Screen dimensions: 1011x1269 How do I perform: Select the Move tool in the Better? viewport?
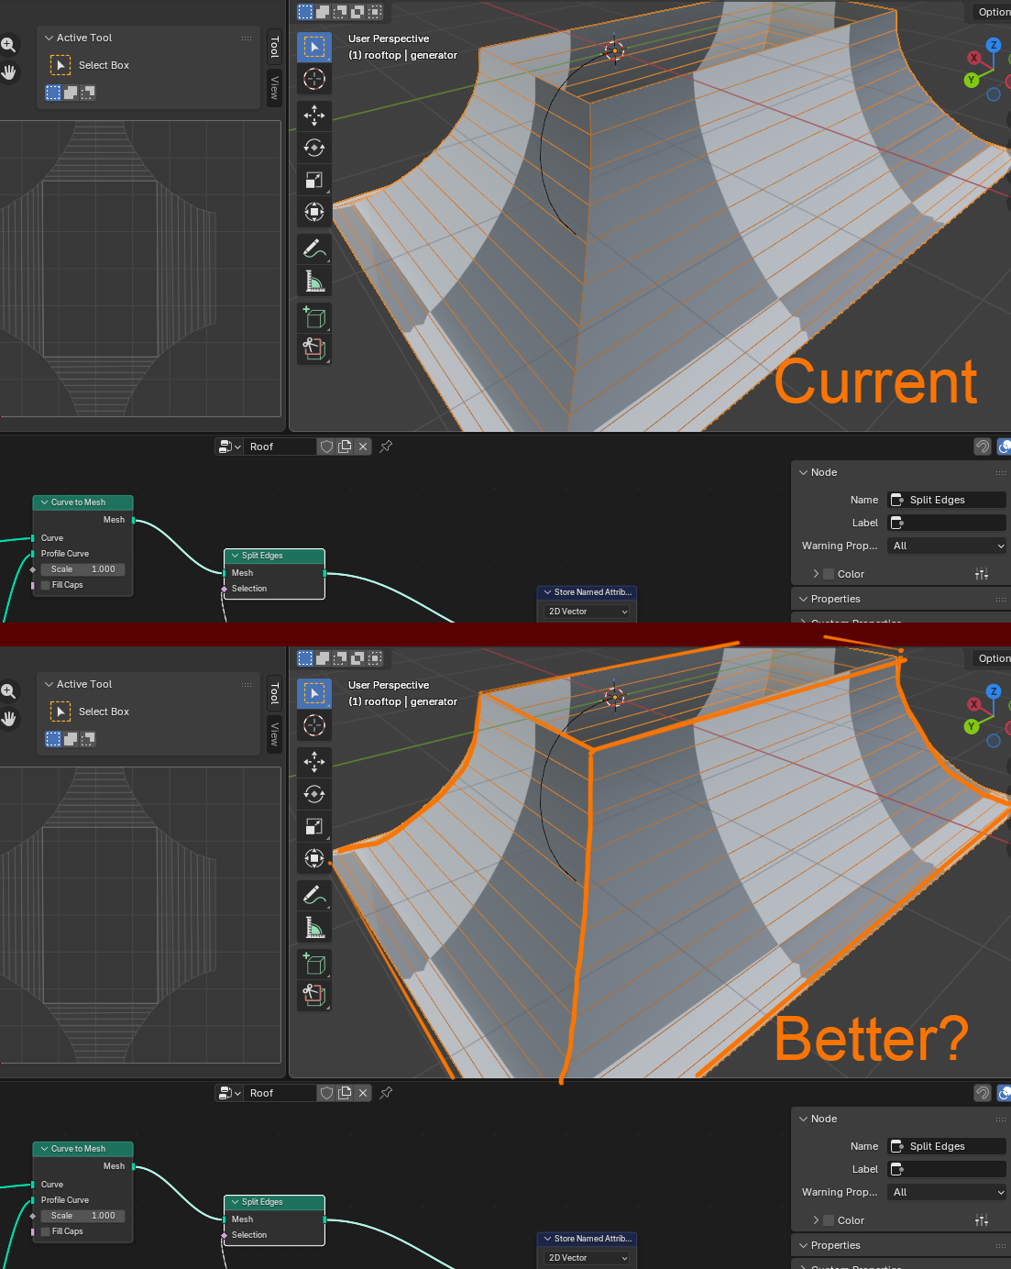pyautogui.click(x=314, y=762)
